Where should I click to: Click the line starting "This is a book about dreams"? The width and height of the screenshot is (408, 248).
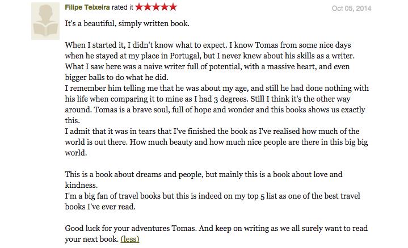click(x=204, y=174)
